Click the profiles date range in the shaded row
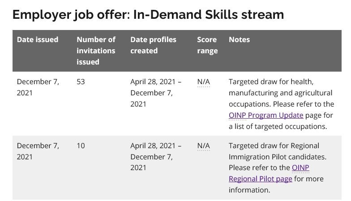Image resolution: width=351 pixels, height=201 pixels. tap(156, 157)
